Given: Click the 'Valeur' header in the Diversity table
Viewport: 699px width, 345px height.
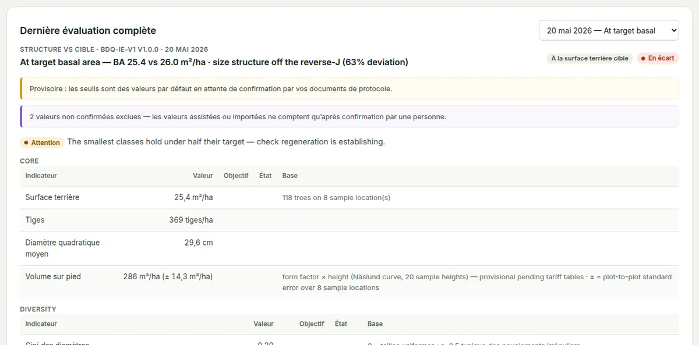Looking at the screenshot, I should pos(263,323).
